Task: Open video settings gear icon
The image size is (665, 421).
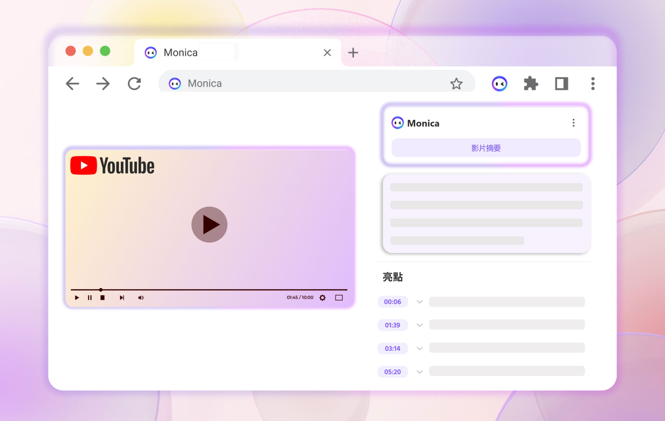Action: click(322, 298)
